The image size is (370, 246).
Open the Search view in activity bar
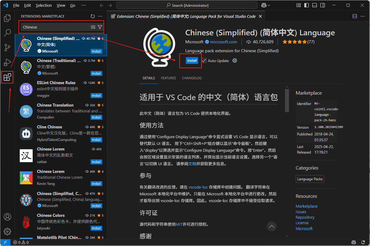[7, 33]
